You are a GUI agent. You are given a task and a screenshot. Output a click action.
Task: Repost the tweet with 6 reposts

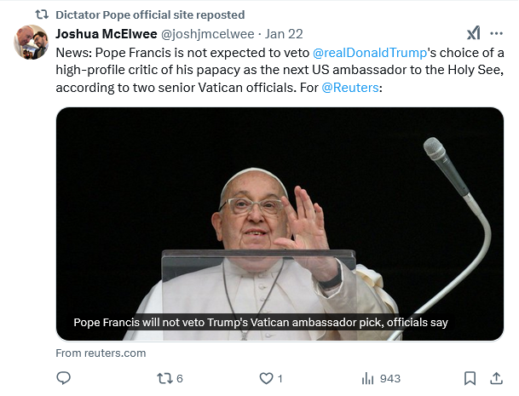click(164, 378)
